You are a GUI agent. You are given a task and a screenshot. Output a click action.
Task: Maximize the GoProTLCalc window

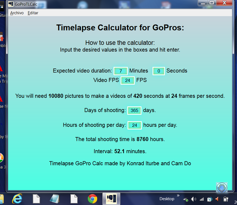pos(212,3)
